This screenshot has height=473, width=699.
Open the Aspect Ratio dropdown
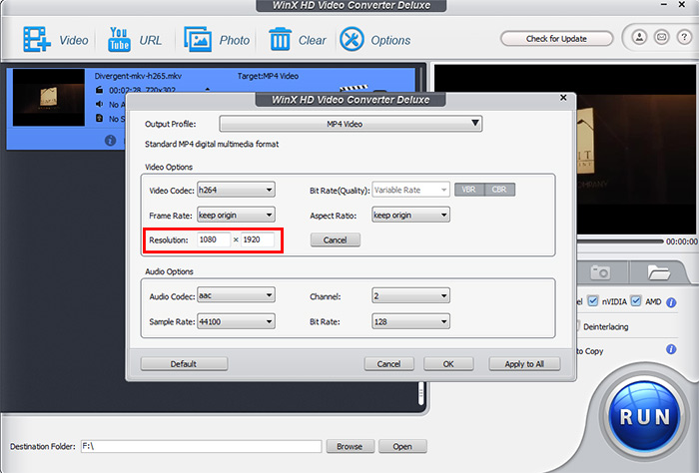[x=410, y=216]
